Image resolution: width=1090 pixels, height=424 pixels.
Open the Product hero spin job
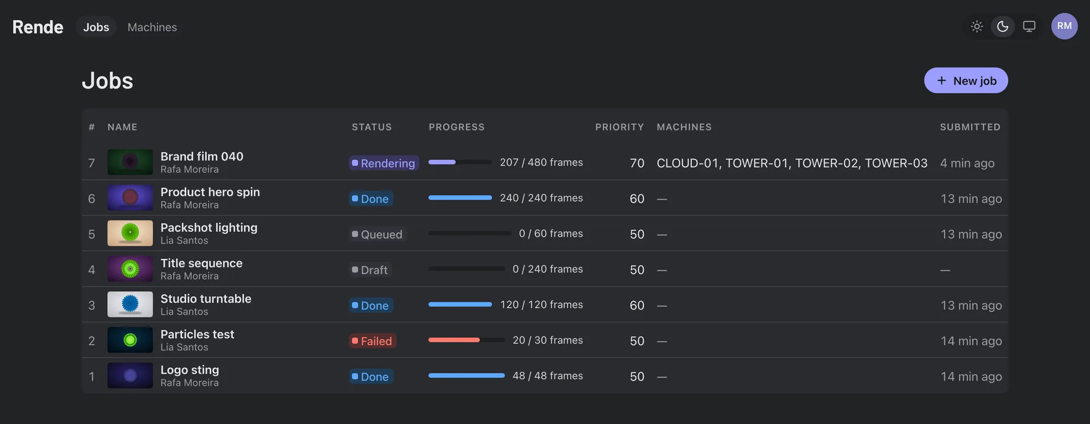pos(210,192)
